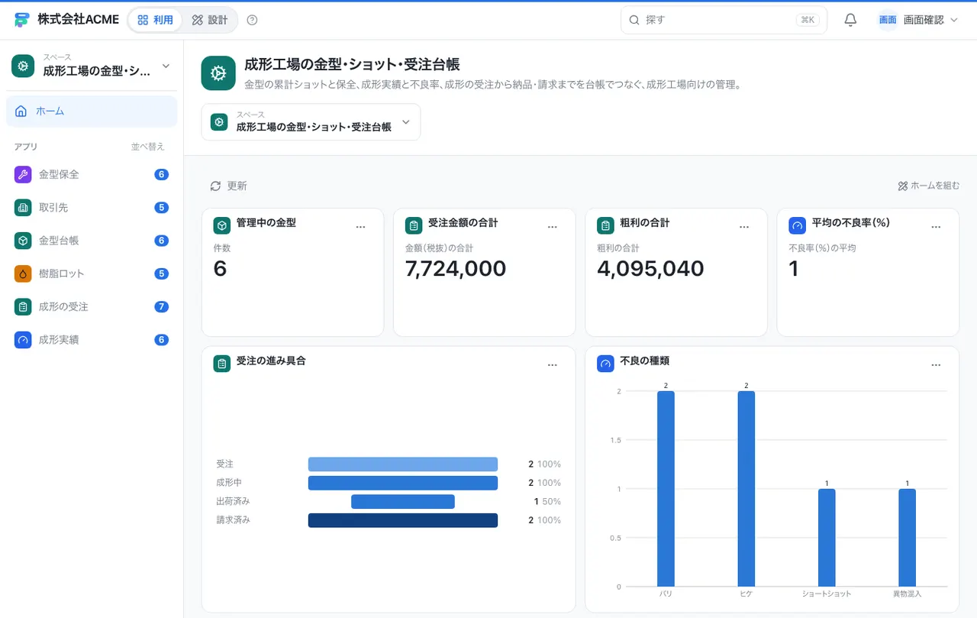The image size is (977, 618).
Task: Click the ショートショット bar in the chart
Action: coord(827,538)
